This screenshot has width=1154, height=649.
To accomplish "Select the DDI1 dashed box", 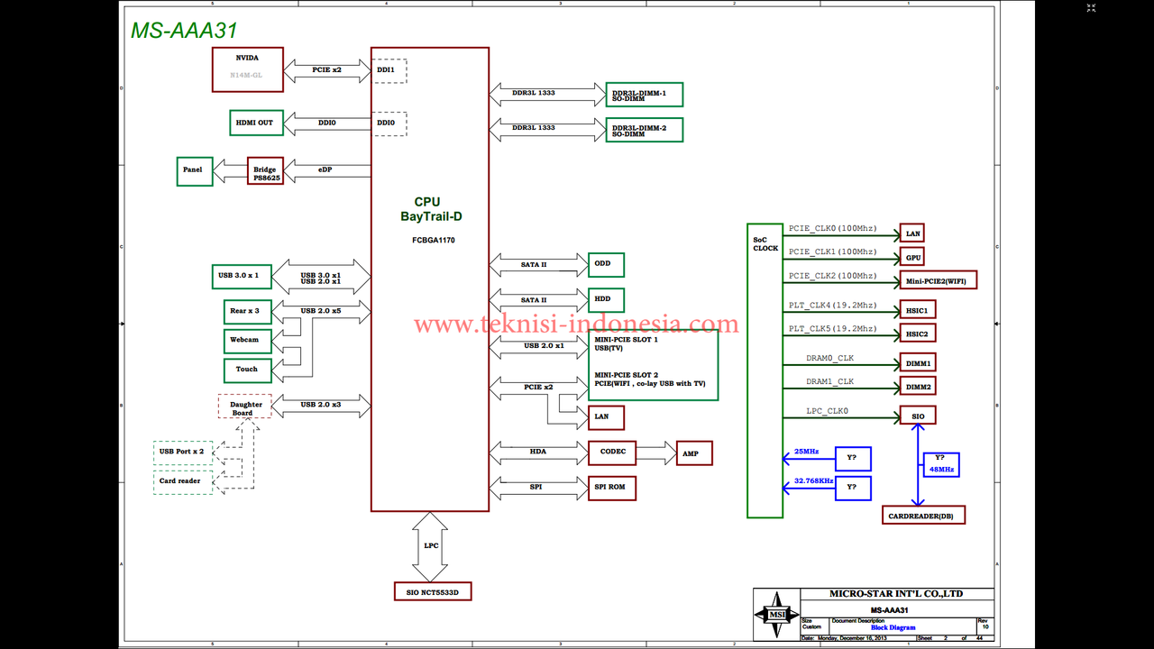I will [x=389, y=71].
